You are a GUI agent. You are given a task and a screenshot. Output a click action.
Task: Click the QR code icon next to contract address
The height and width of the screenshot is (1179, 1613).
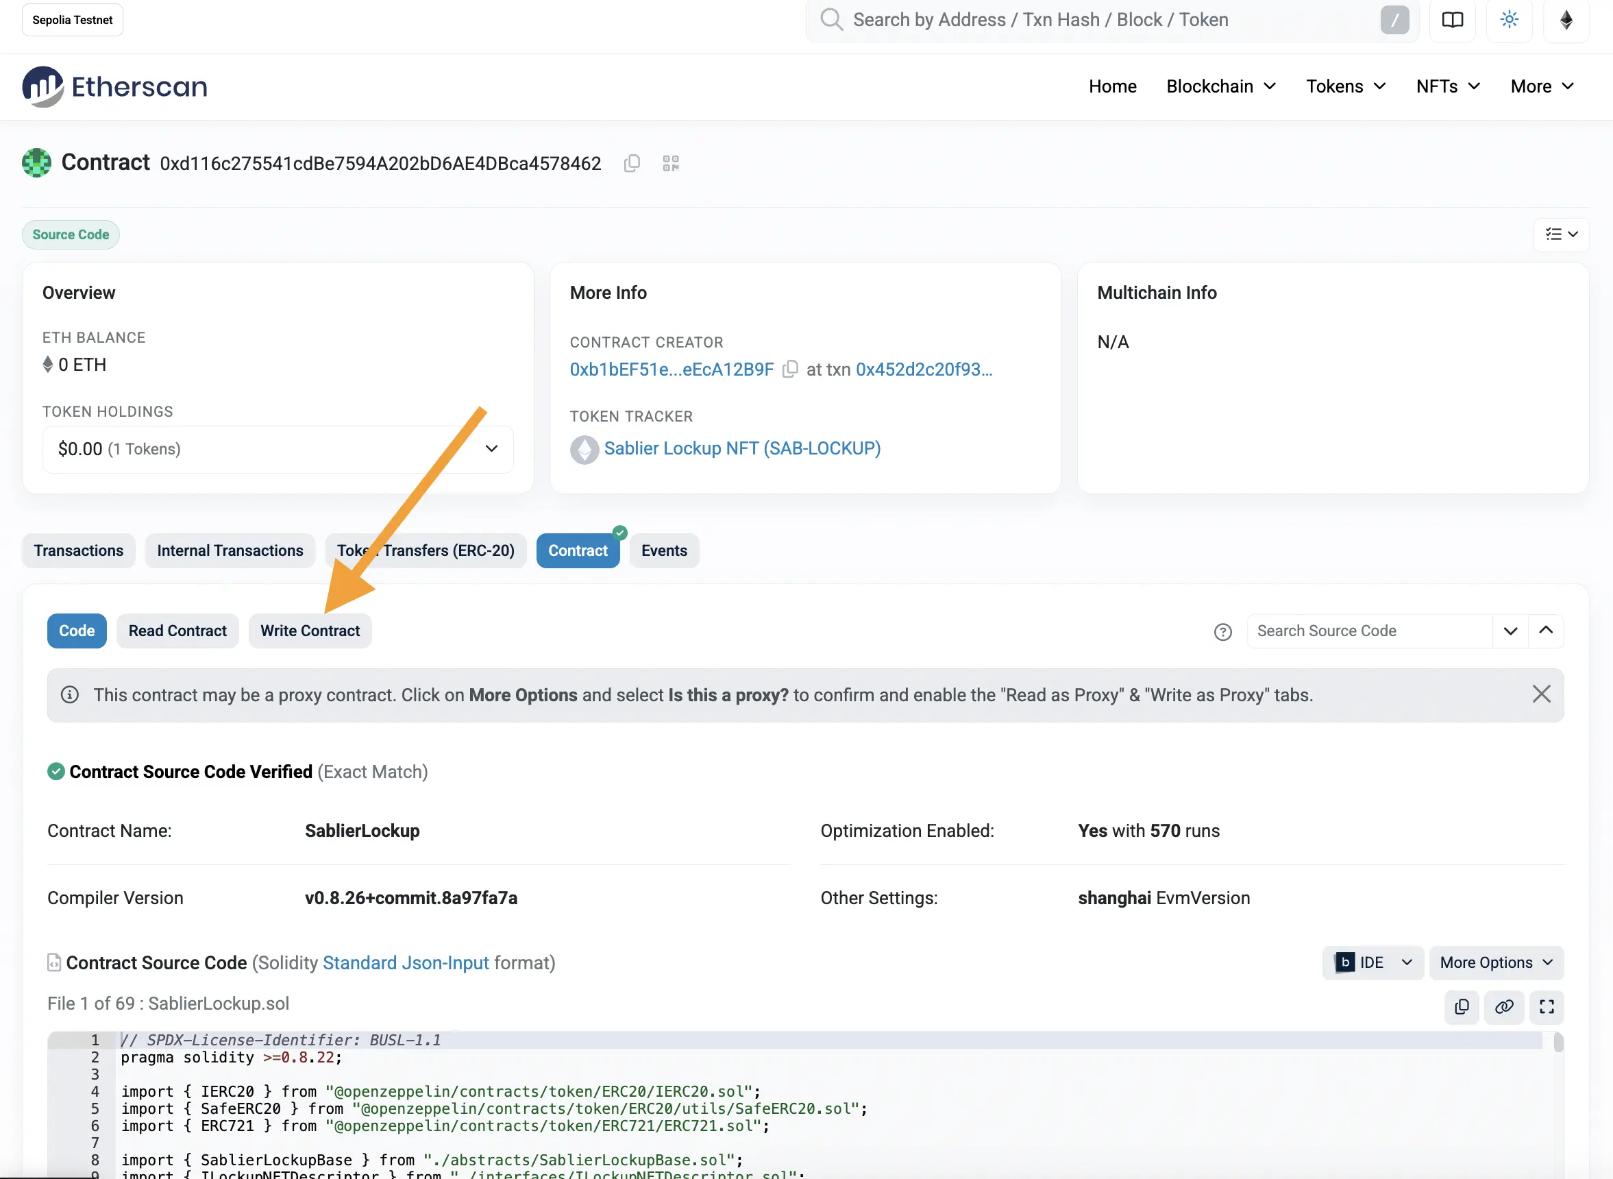pyautogui.click(x=672, y=163)
